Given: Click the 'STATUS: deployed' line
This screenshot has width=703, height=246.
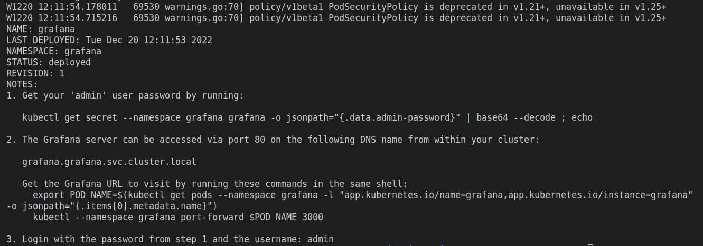Looking at the screenshot, I should pos(48,62).
